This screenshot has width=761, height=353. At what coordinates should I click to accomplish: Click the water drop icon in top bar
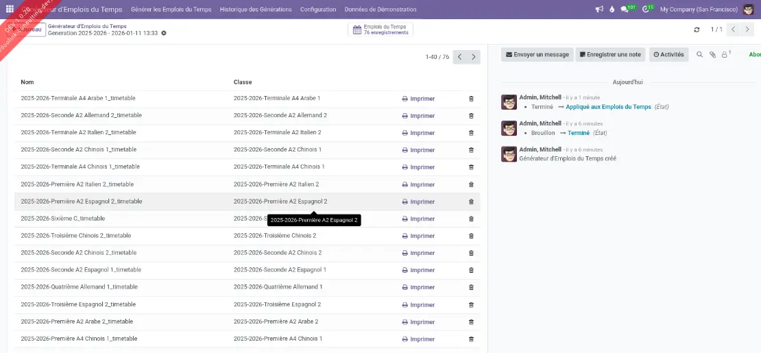coord(612,10)
